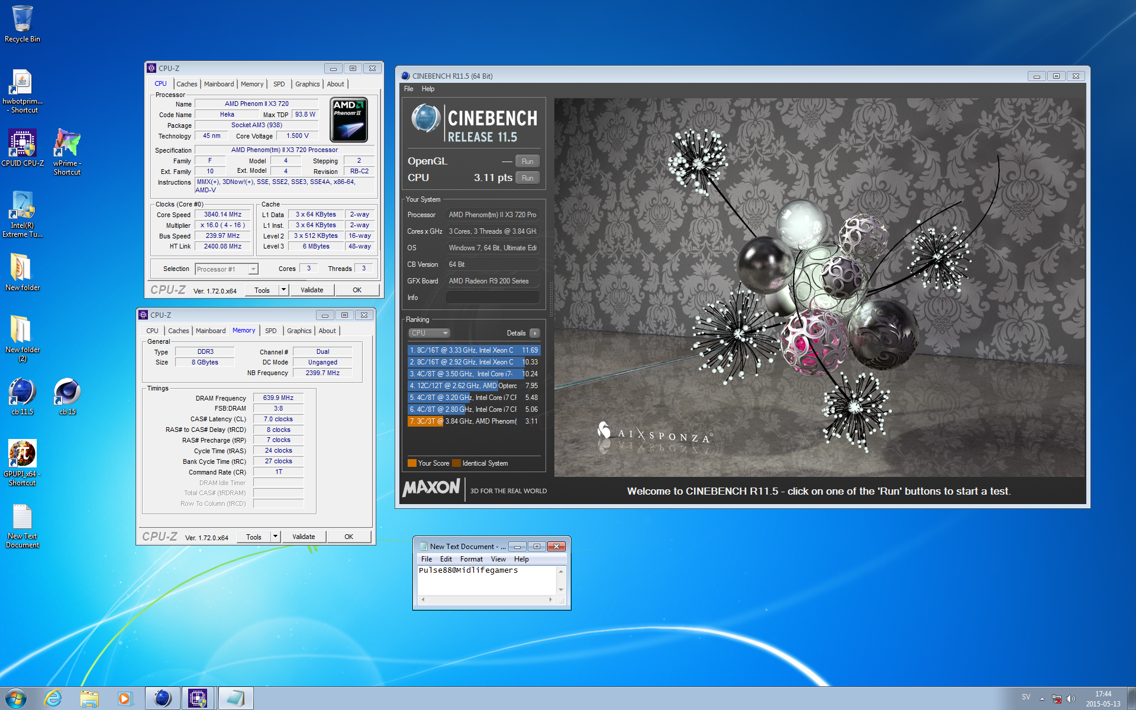The width and height of the screenshot is (1136, 710).
Task: Click the clock date in taskbar
Action: (1103, 699)
